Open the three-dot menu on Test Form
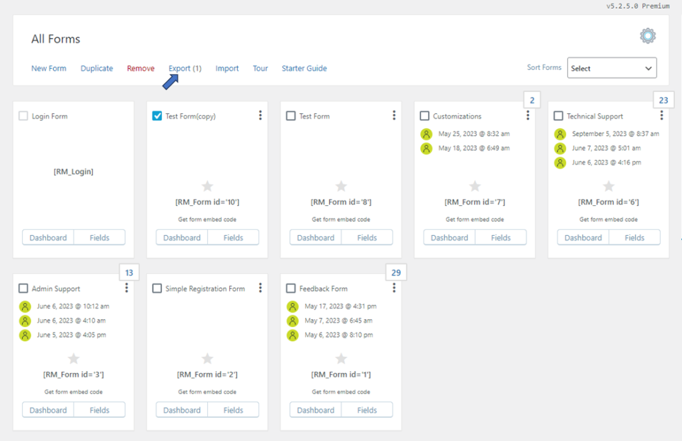 tap(394, 115)
